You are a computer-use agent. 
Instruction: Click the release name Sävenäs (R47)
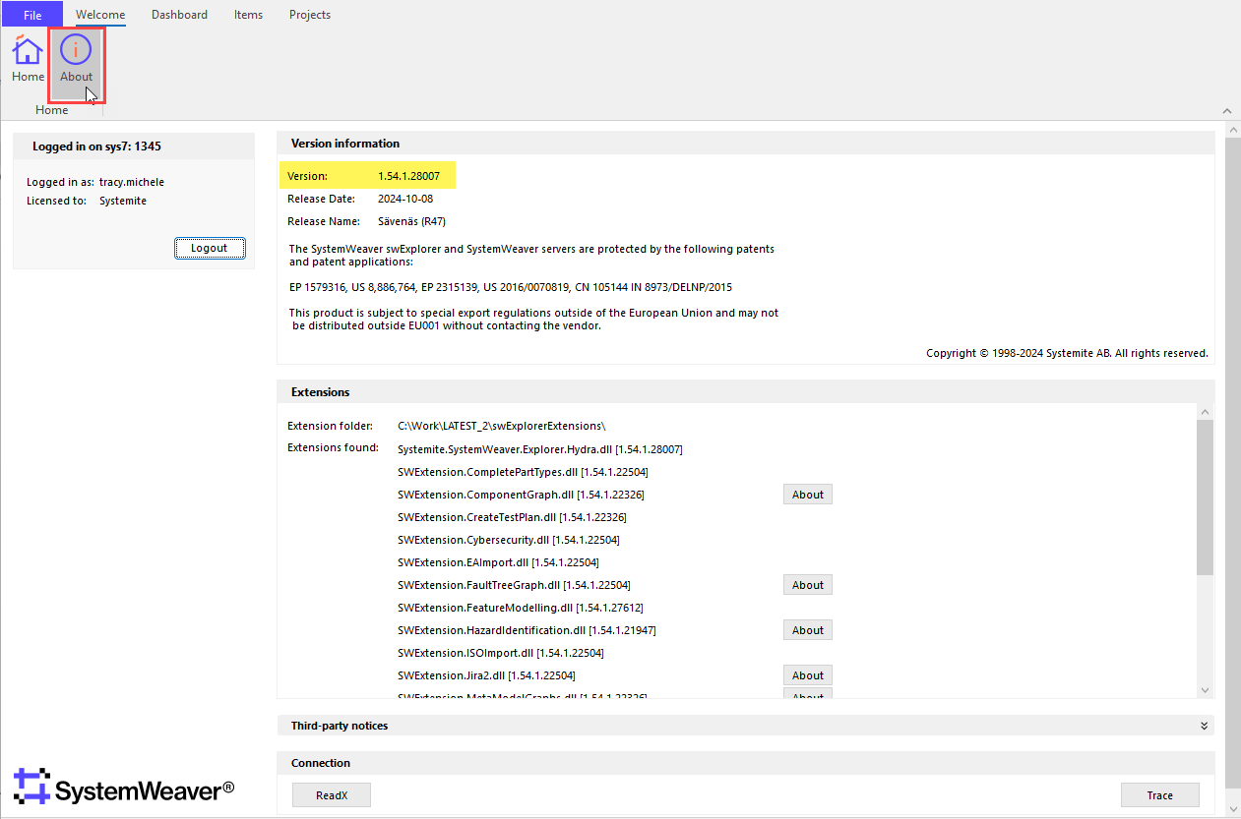point(411,221)
